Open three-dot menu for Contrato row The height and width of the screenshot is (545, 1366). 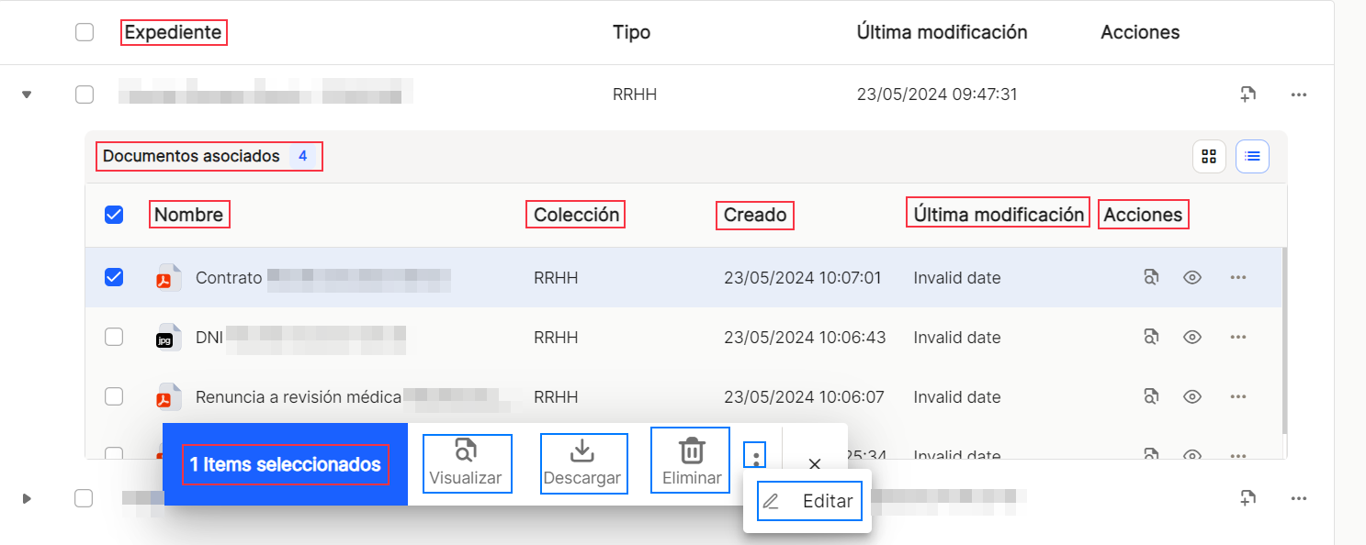(1238, 277)
